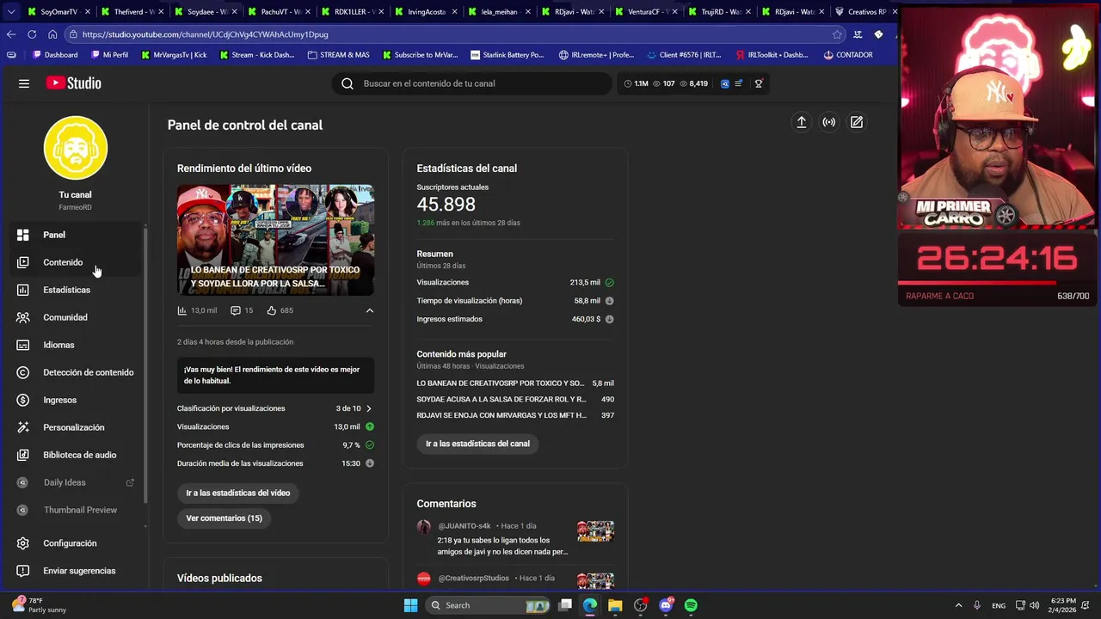
Task: Click the go live broadcast icon
Action: (x=828, y=122)
